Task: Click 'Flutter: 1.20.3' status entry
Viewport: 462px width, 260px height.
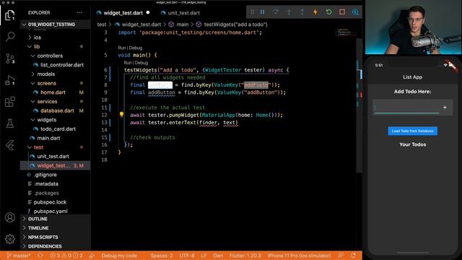Action: pyautogui.click(x=245, y=256)
